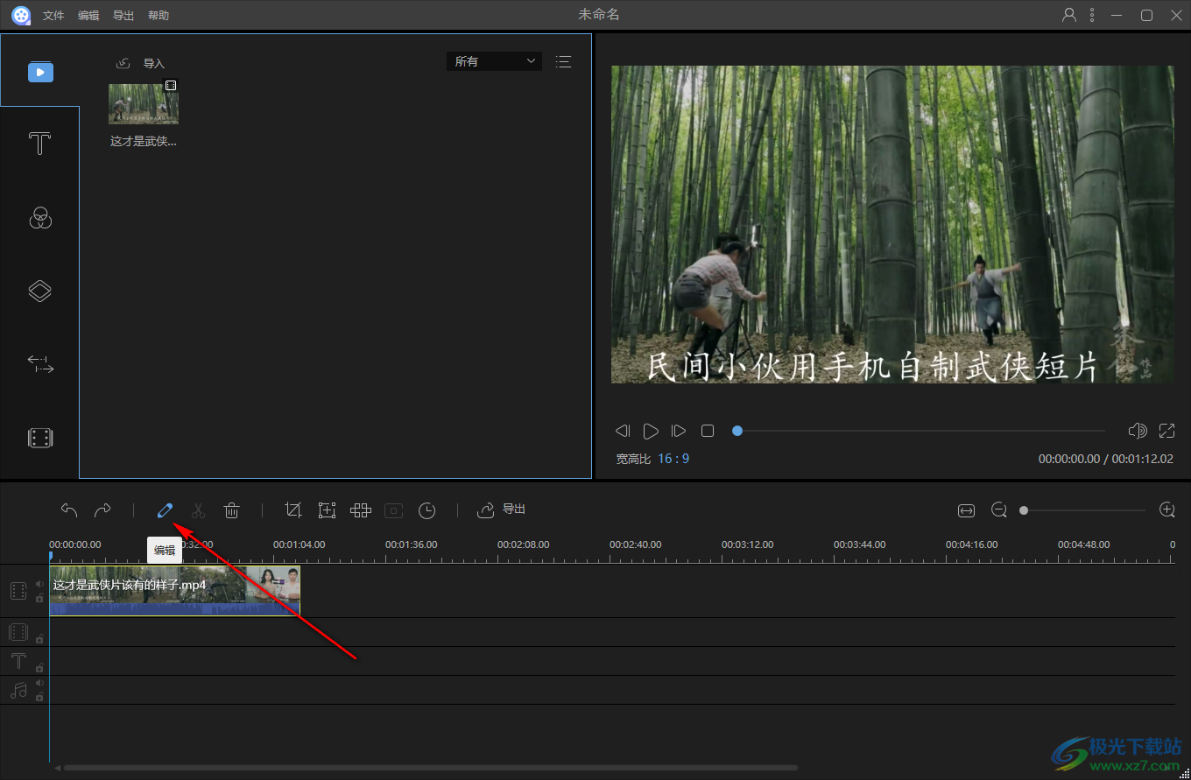Screen dimensions: 1191x780
Task: Step to previous frame in preview
Action: click(x=623, y=431)
